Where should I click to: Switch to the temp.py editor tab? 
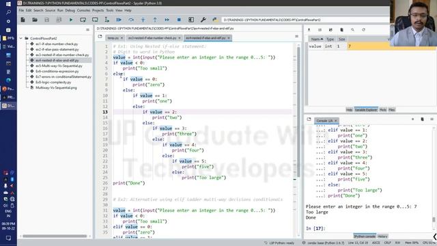pos(113,38)
